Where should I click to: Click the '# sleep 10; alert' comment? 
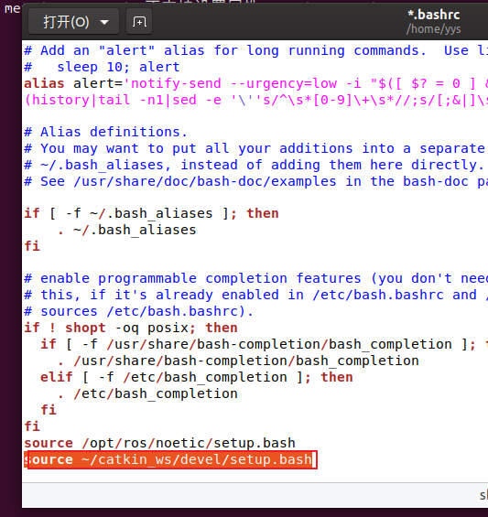[x=102, y=67]
